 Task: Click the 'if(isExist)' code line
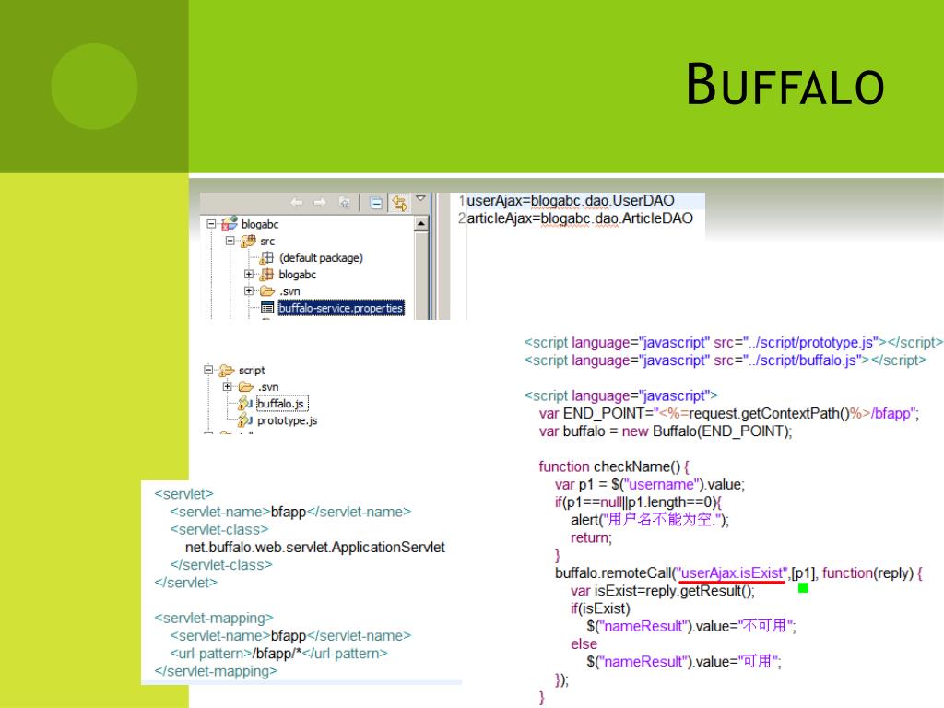(x=600, y=608)
